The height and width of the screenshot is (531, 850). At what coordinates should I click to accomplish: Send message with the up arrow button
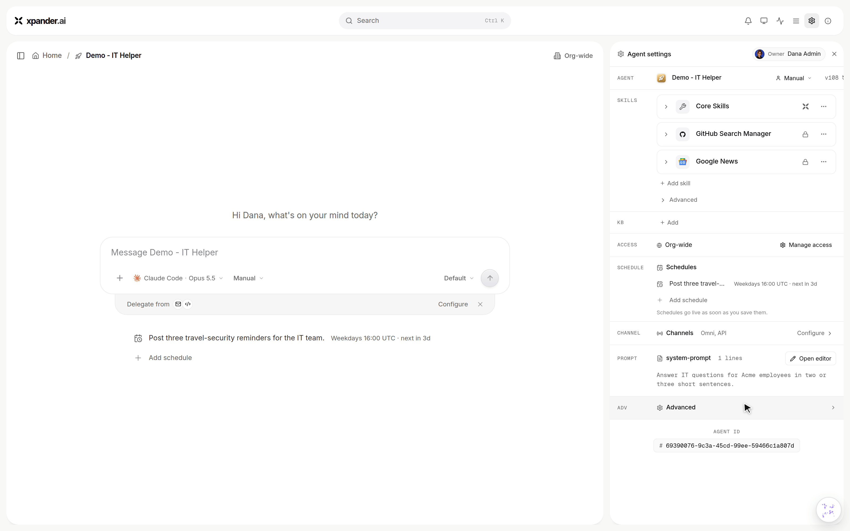click(490, 278)
